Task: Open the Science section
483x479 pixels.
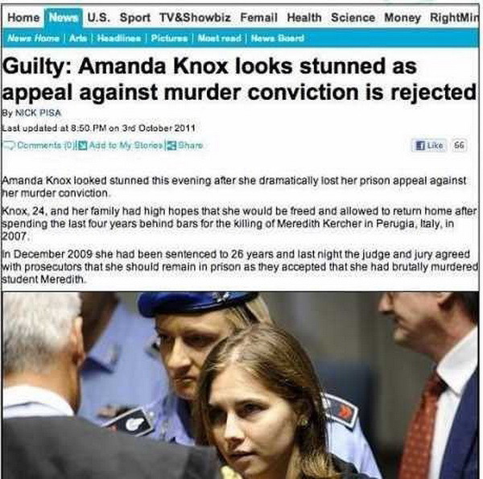Action: pos(353,17)
